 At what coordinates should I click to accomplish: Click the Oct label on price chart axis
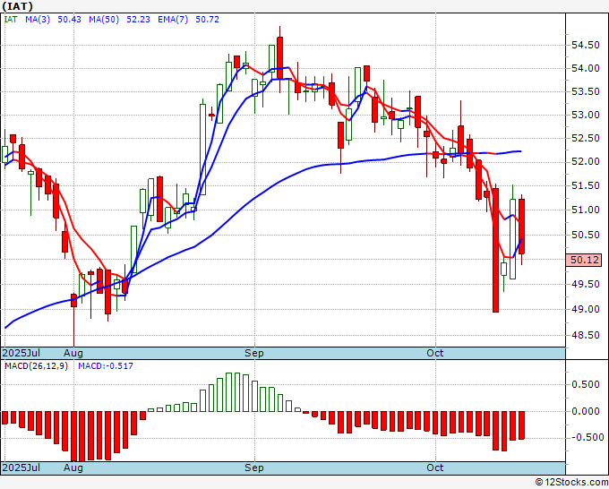point(434,353)
